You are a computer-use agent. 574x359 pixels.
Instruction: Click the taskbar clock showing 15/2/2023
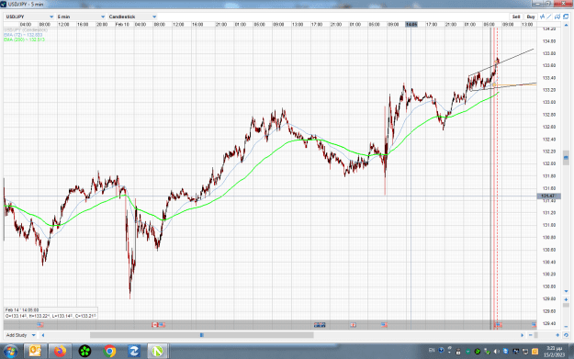(x=554, y=352)
